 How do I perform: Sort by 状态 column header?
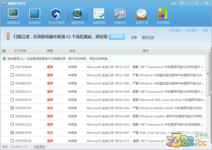click(72, 51)
